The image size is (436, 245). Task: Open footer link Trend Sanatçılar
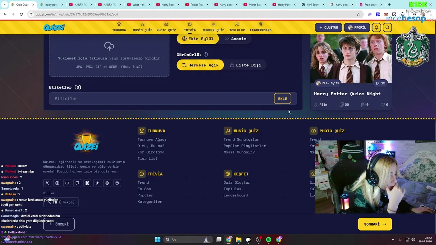241,140
